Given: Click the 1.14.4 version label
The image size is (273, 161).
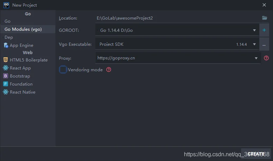Looking at the screenshot, I should click(241, 44).
